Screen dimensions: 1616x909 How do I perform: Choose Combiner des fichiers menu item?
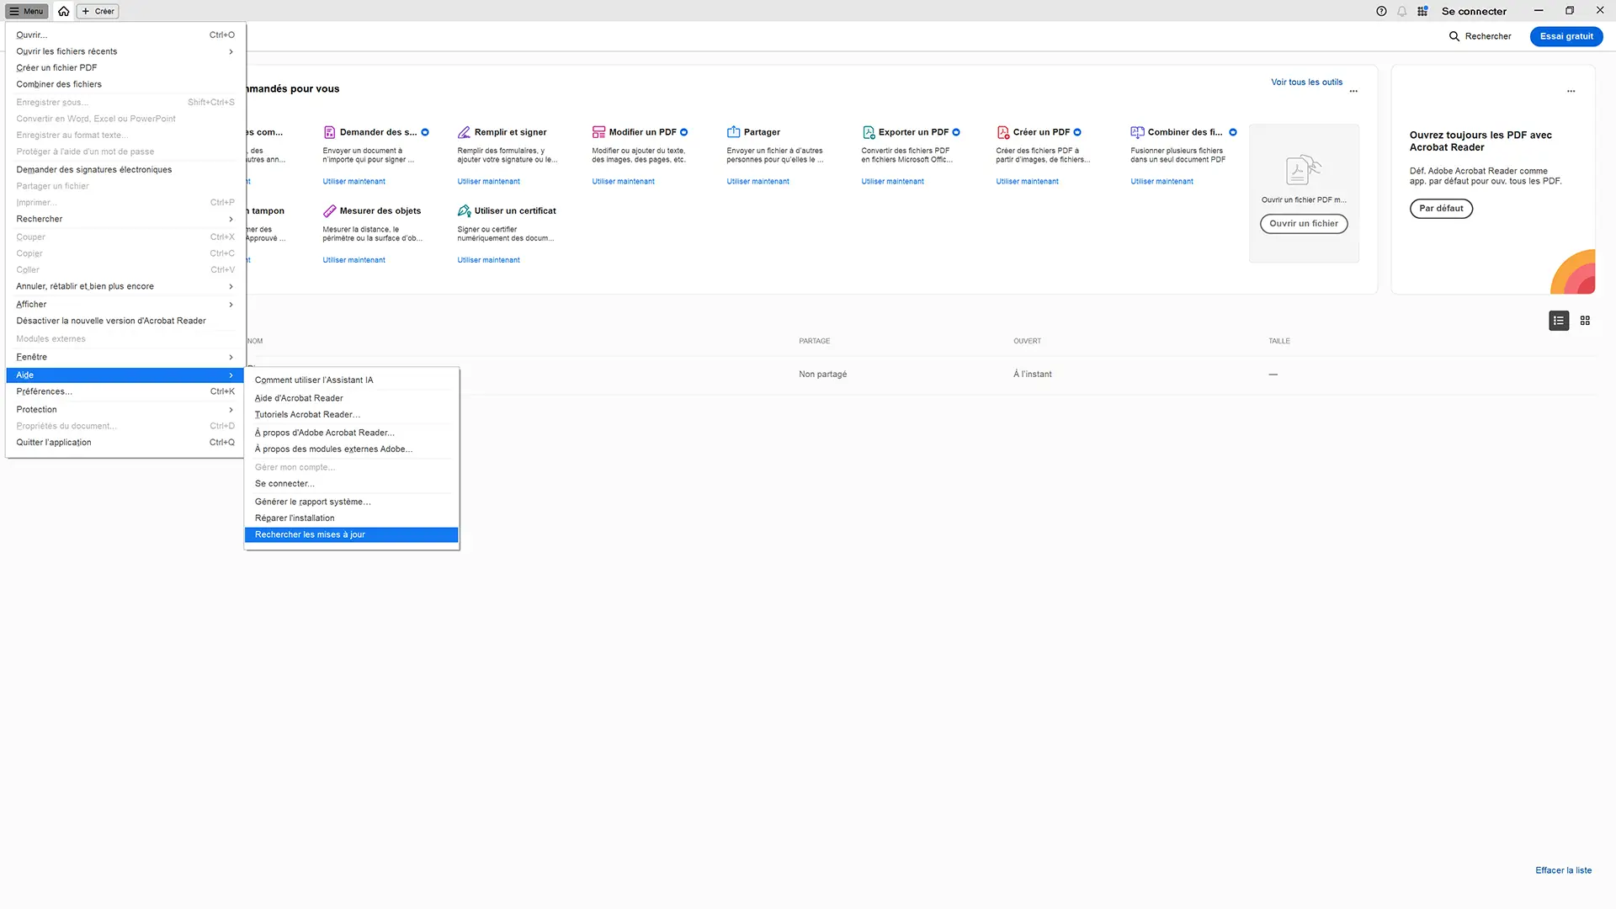coord(125,84)
